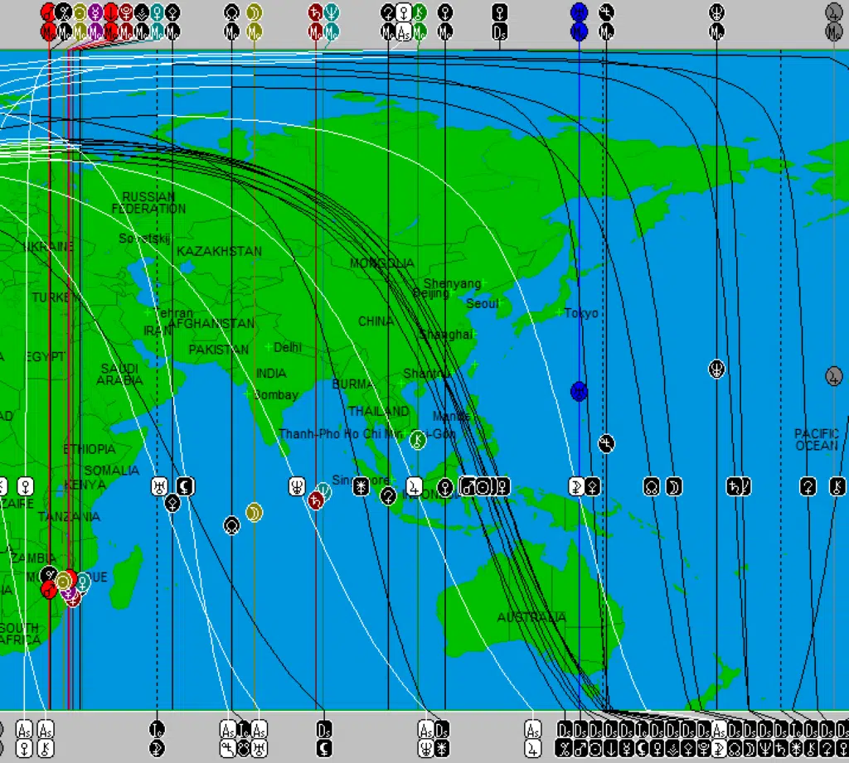849x763 pixels.
Task: Click the Tokyo city label
Action: click(x=580, y=313)
